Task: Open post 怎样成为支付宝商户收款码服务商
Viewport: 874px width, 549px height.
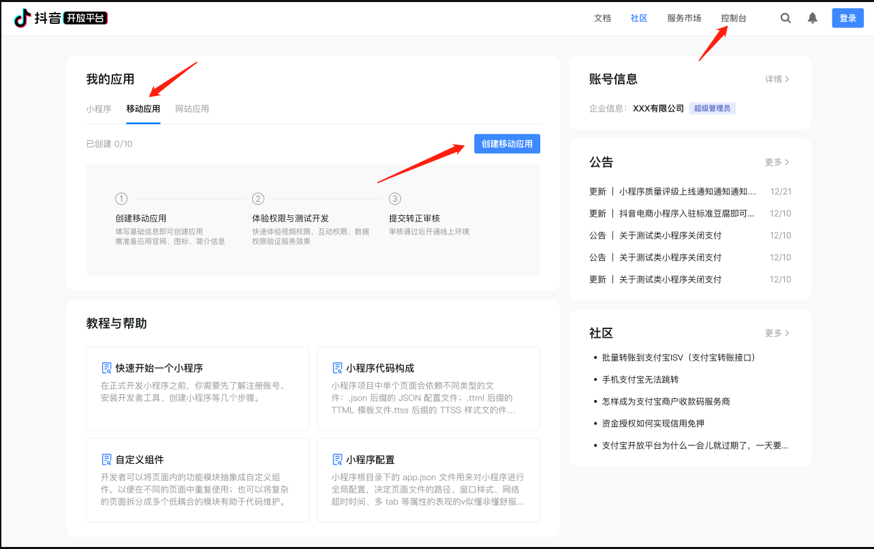Action: coord(666,401)
